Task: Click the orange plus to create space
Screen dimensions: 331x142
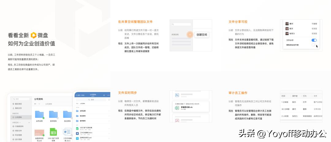Action: pos(190,34)
